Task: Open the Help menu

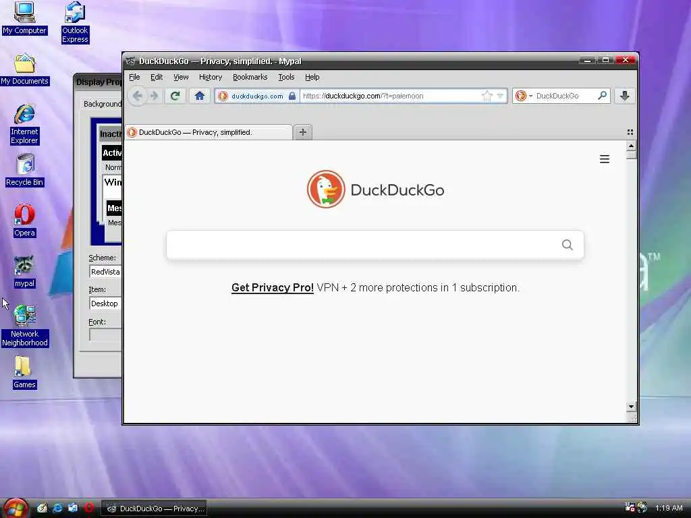Action: (312, 77)
